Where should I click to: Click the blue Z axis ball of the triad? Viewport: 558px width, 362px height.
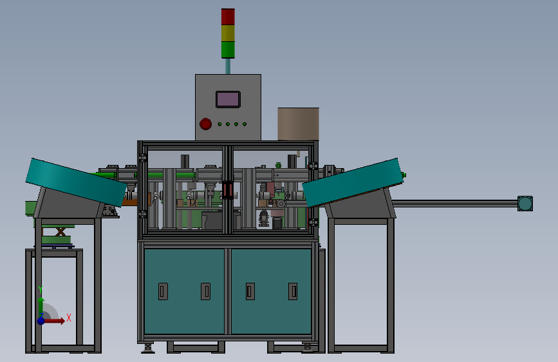tap(41, 321)
